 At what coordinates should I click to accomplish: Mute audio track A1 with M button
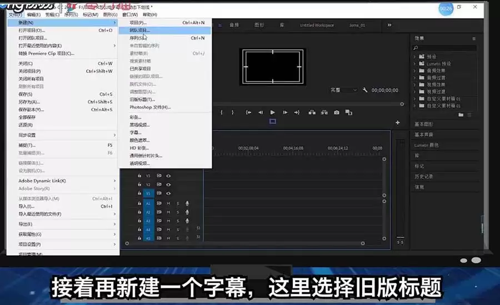[168, 204]
